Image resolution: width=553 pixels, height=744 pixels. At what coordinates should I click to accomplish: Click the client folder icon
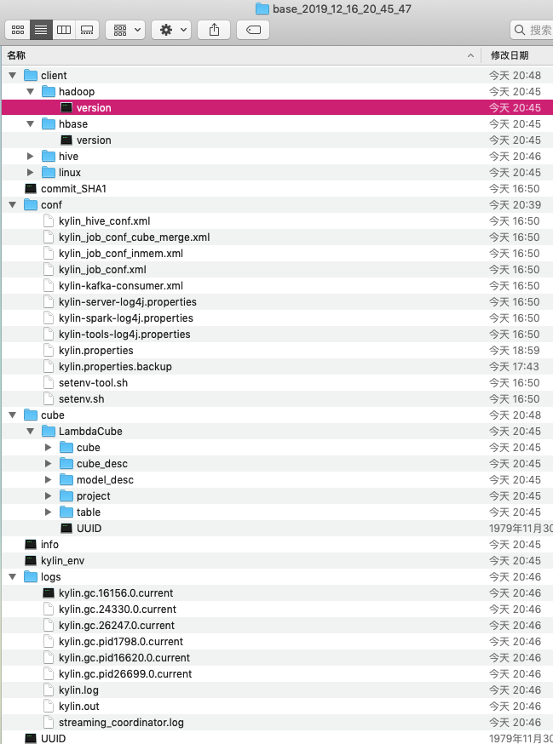click(31, 75)
